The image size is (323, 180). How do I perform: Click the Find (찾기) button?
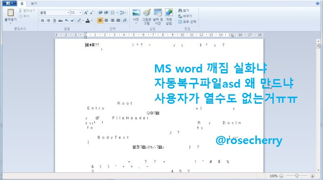184,10
